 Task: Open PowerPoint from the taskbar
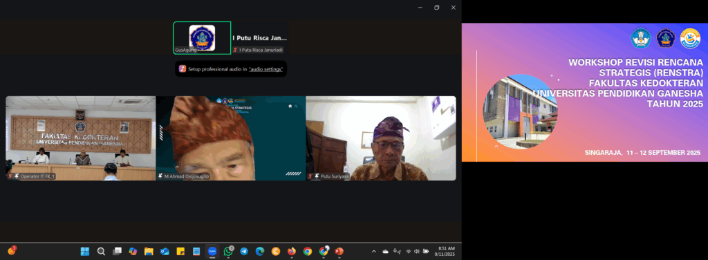tap(339, 252)
